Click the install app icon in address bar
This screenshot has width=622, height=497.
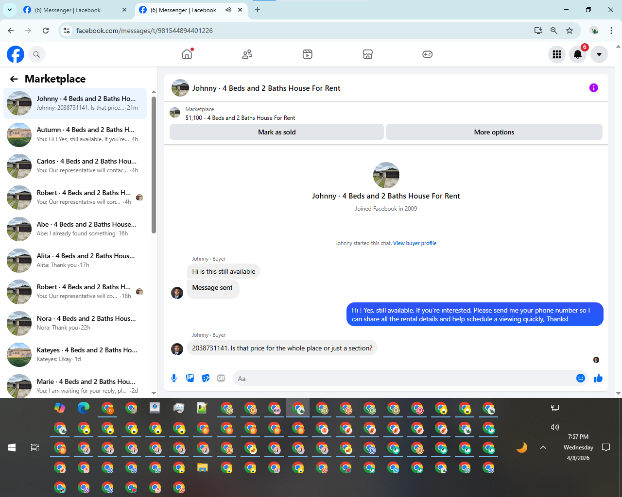538,31
